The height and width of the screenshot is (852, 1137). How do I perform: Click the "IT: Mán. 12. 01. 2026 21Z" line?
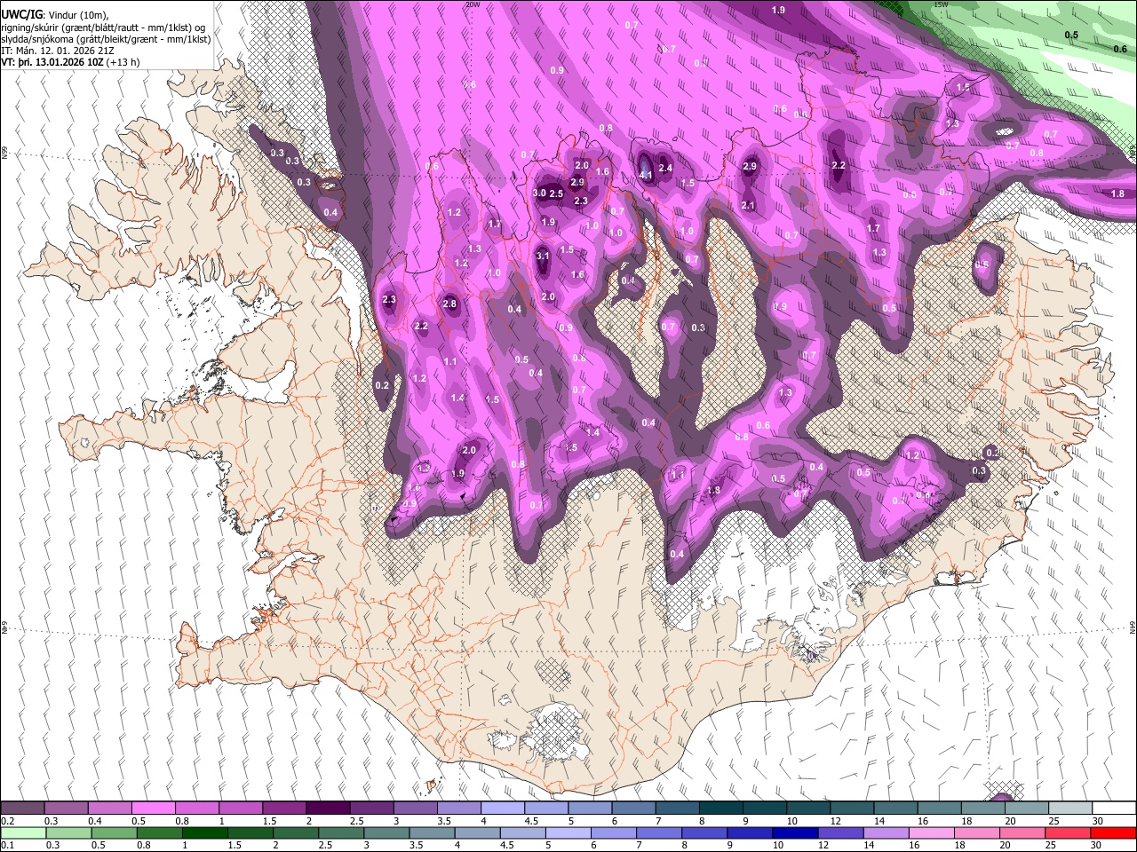coord(58,51)
